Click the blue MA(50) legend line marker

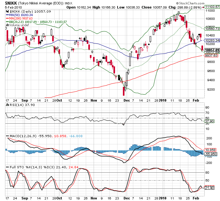[x=8, y=15]
